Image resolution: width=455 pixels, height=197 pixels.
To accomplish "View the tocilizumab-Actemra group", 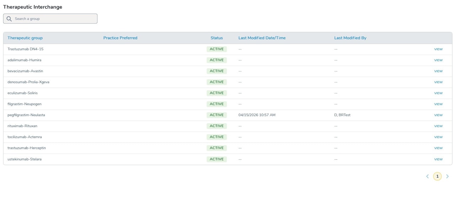I will [x=438, y=137].
